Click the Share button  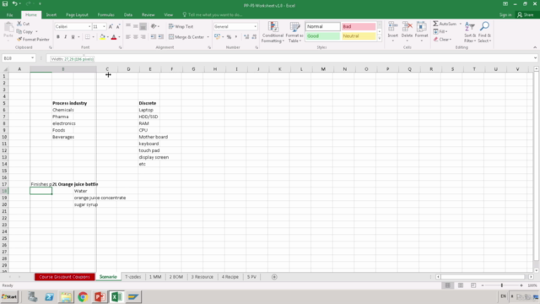(526, 15)
